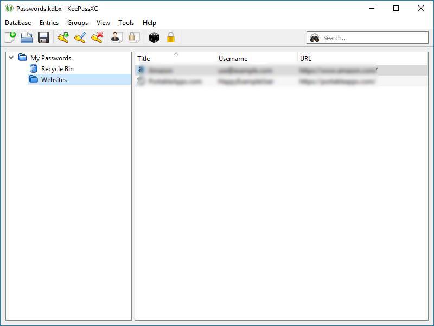This screenshot has height=326, width=434.
Task: Open the Help menu
Action: click(150, 23)
